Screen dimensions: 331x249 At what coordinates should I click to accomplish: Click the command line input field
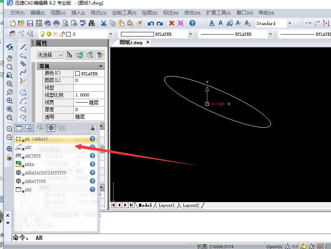pyautogui.click(x=171, y=238)
